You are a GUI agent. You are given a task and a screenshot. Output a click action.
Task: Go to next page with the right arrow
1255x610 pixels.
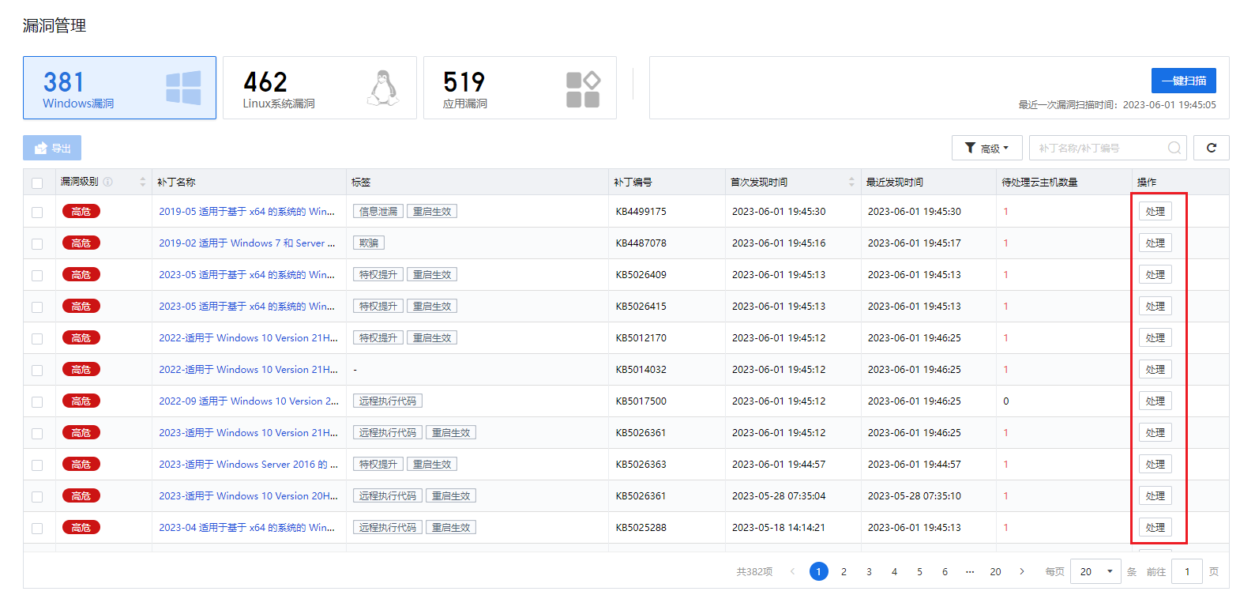pos(1021,571)
